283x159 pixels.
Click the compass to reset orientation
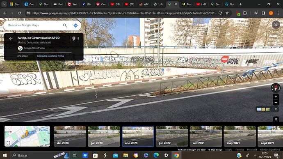click(x=276, y=88)
